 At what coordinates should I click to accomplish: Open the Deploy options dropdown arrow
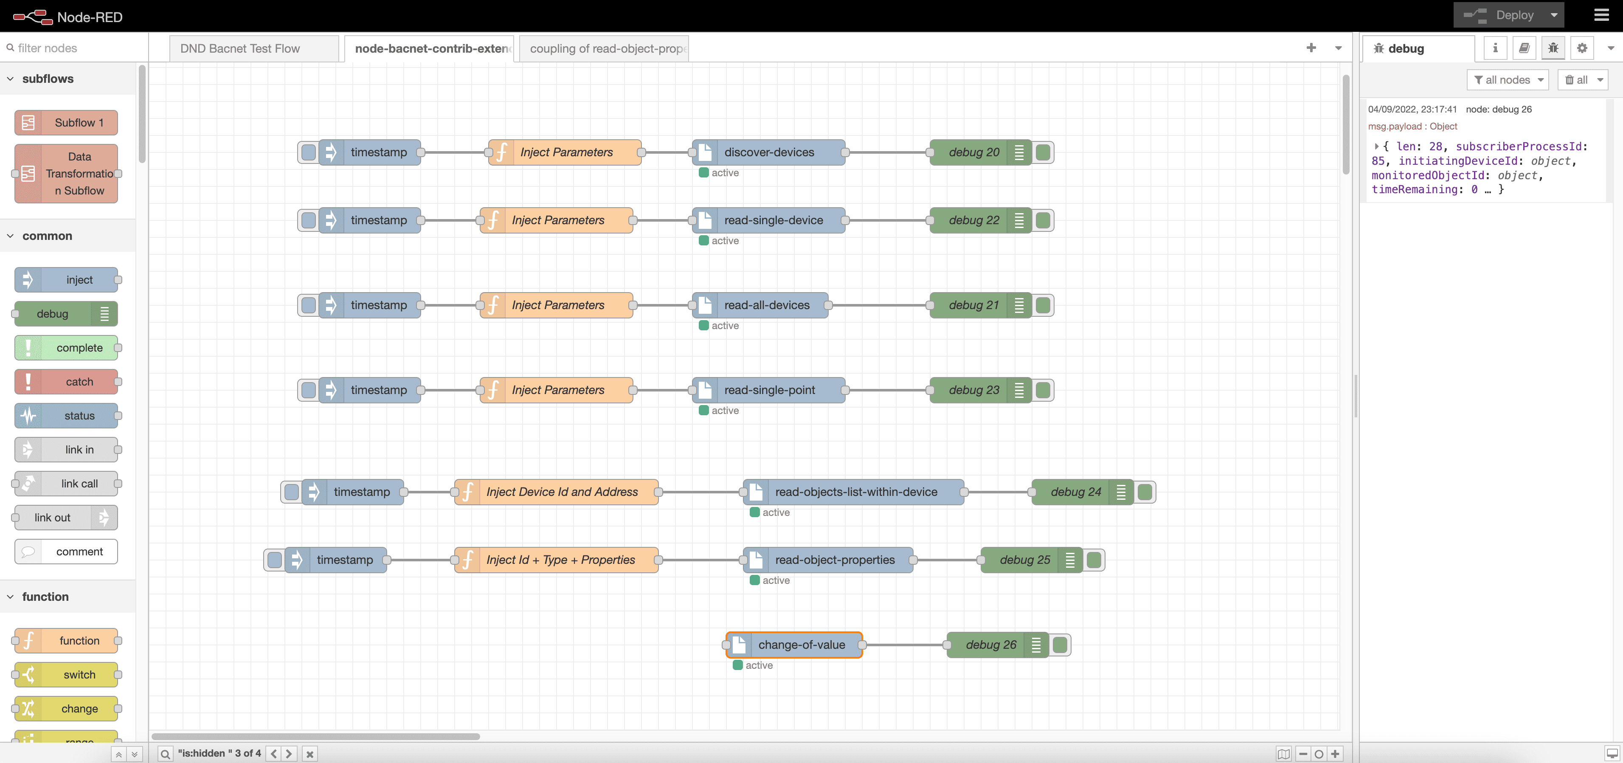click(x=1553, y=14)
